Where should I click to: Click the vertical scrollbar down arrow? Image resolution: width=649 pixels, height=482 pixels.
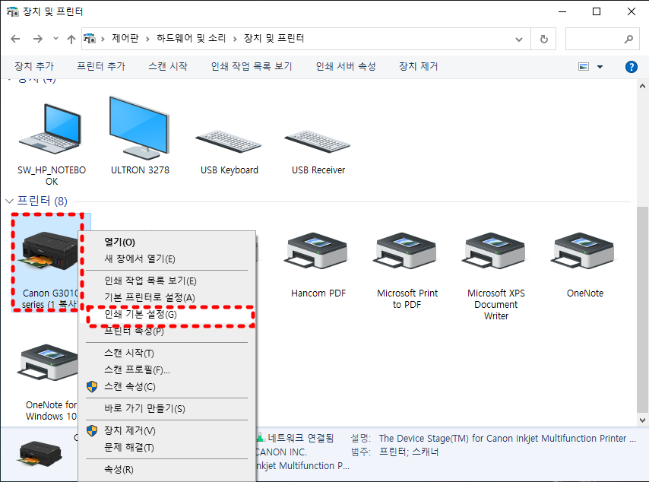click(x=642, y=420)
